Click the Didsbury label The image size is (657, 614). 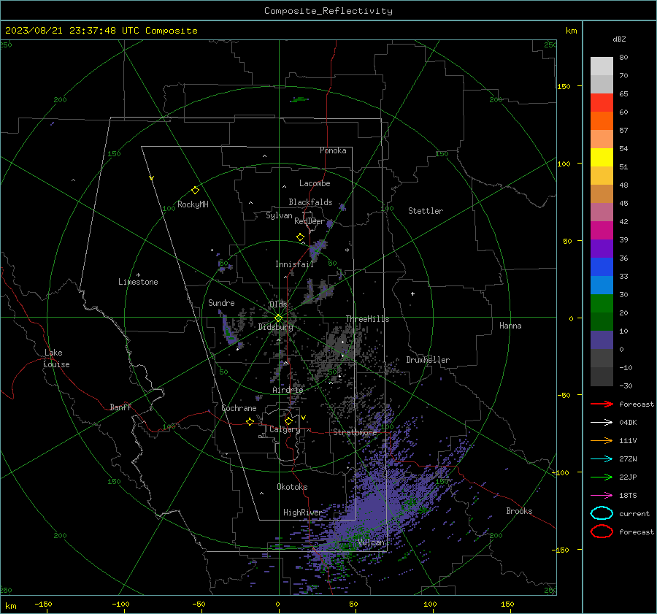pyautogui.click(x=275, y=327)
